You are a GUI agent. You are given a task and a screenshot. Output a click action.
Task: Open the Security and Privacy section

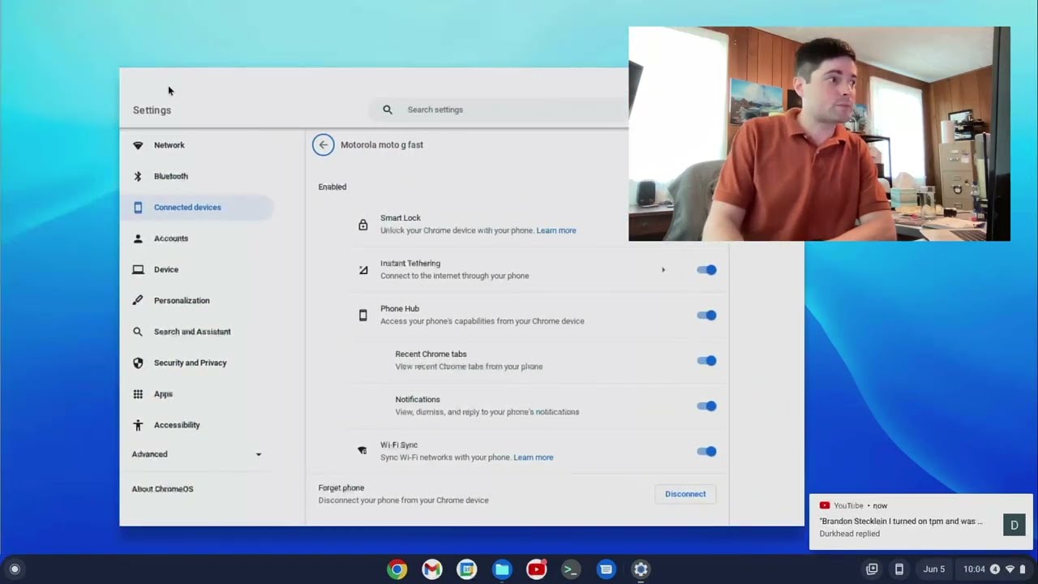196,363
